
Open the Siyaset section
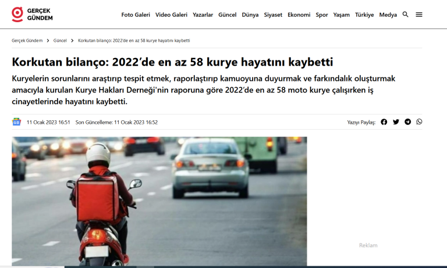pyautogui.click(x=273, y=15)
